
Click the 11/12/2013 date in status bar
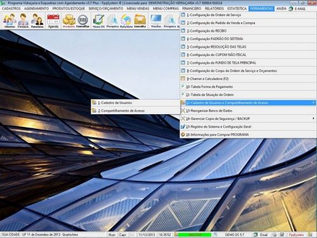point(146,235)
